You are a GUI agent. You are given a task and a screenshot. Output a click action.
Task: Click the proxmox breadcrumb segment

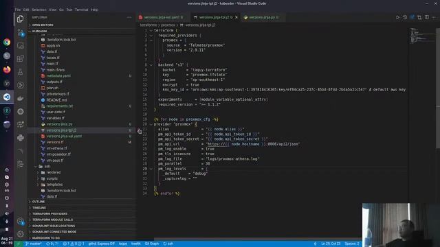click(168, 25)
